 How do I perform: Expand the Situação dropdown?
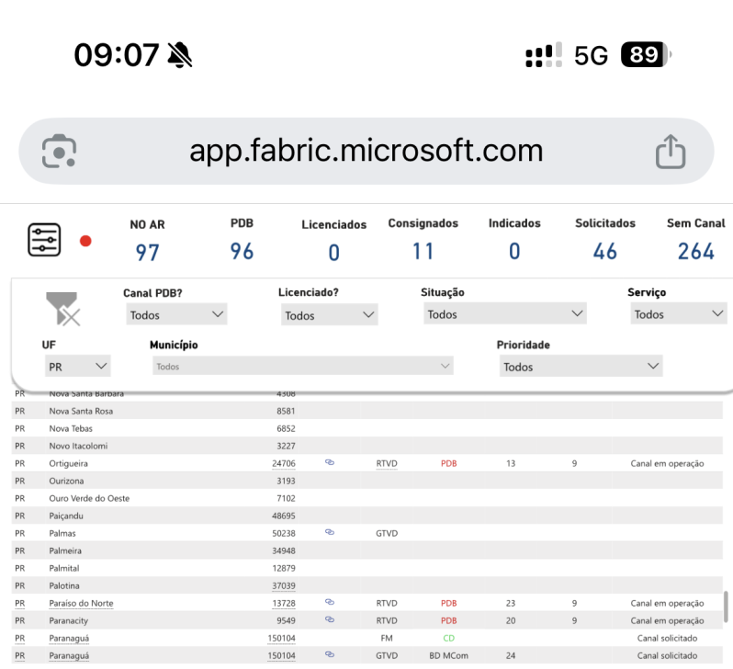(x=505, y=313)
